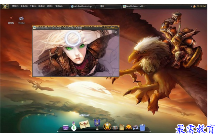
Task: Open the blue banner icon in dock
Action: tap(97, 125)
